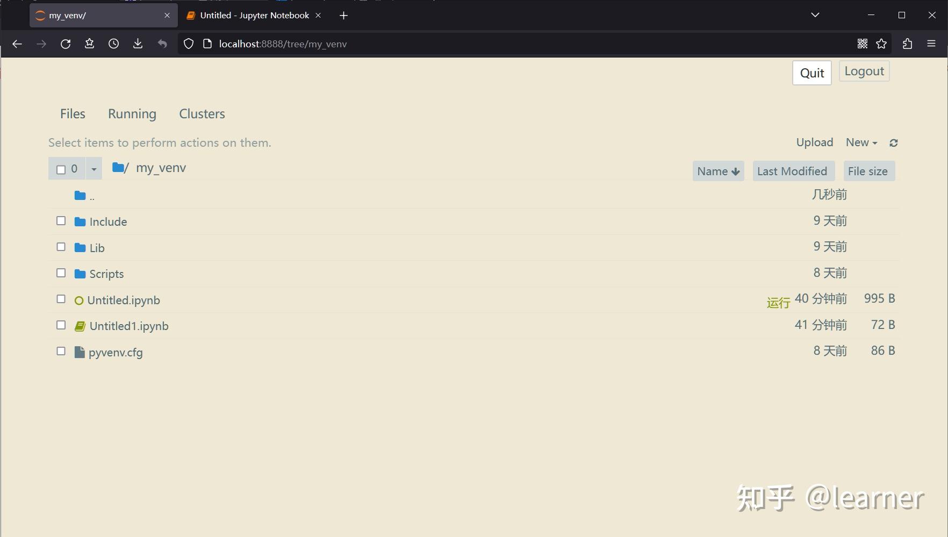948x537 pixels.
Task: Sort by File size column
Action: pyautogui.click(x=868, y=171)
